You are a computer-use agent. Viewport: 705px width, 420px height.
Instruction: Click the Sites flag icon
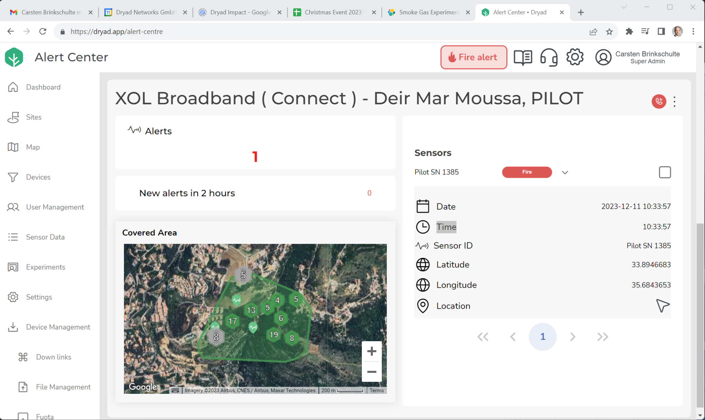pos(13,117)
